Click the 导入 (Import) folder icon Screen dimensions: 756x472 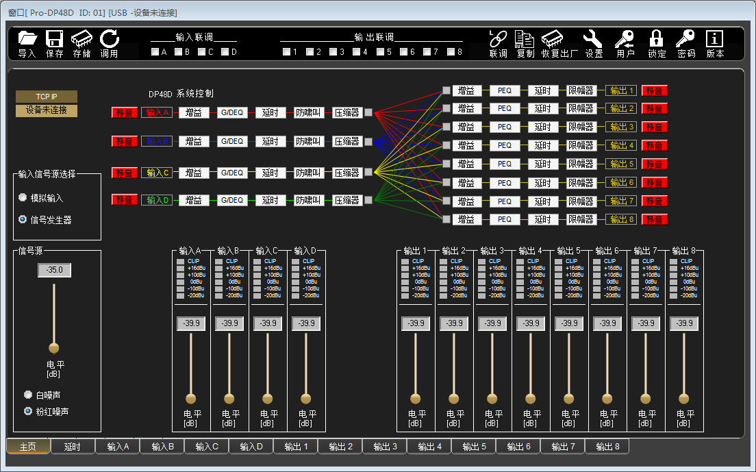27,38
